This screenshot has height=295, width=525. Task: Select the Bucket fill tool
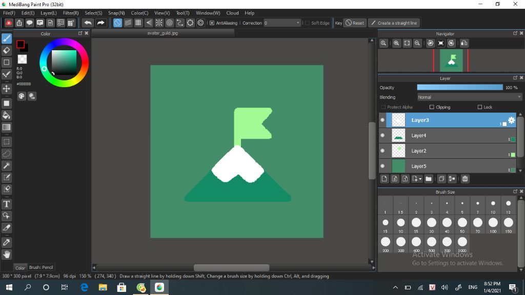pos(7,115)
